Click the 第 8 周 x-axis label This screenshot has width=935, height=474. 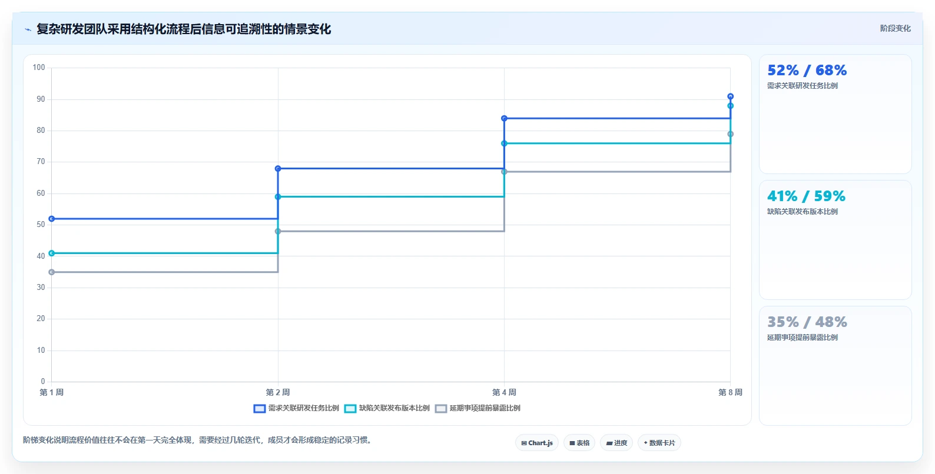point(730,392)
